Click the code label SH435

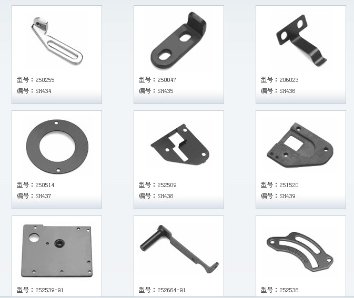coord(165,91)
